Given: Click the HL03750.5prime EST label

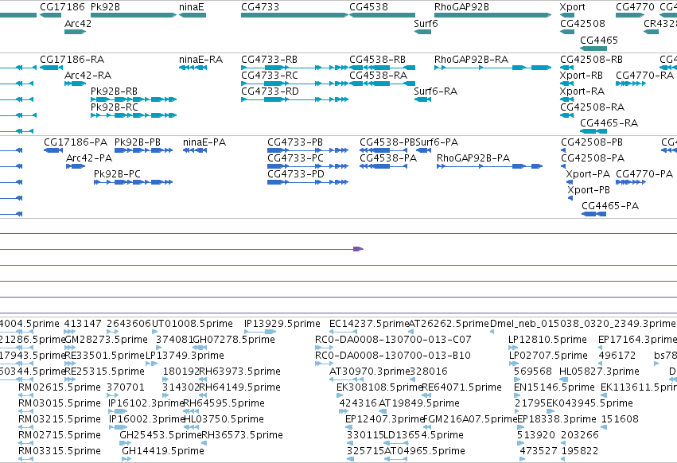Looking at the screenshot, I should (224, 419).
